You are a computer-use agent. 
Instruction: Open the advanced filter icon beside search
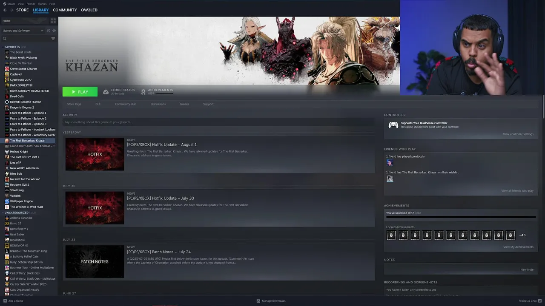53,39
